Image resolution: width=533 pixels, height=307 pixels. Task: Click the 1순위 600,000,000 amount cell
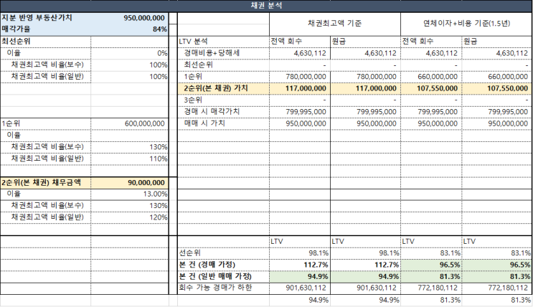click(x=130, y=124)
